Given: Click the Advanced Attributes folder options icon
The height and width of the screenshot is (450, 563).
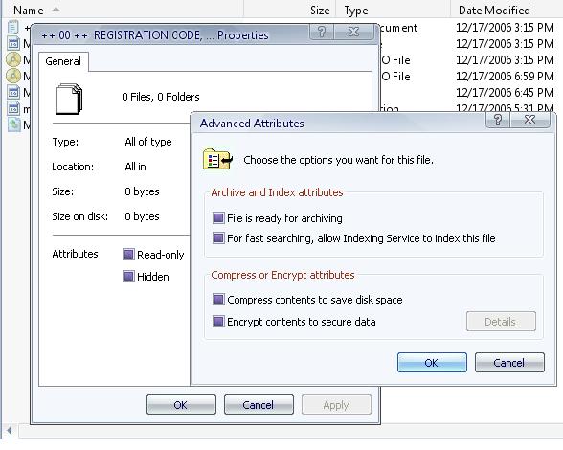Looking at the screenshot, I should click(218, 159).
